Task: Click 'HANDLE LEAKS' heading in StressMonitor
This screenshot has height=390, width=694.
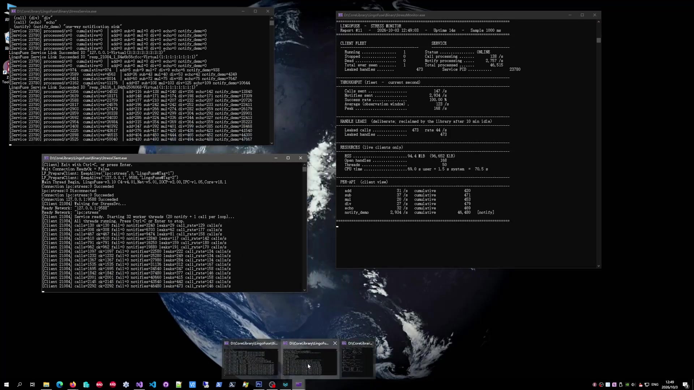Action: click(x=353, y=122)
